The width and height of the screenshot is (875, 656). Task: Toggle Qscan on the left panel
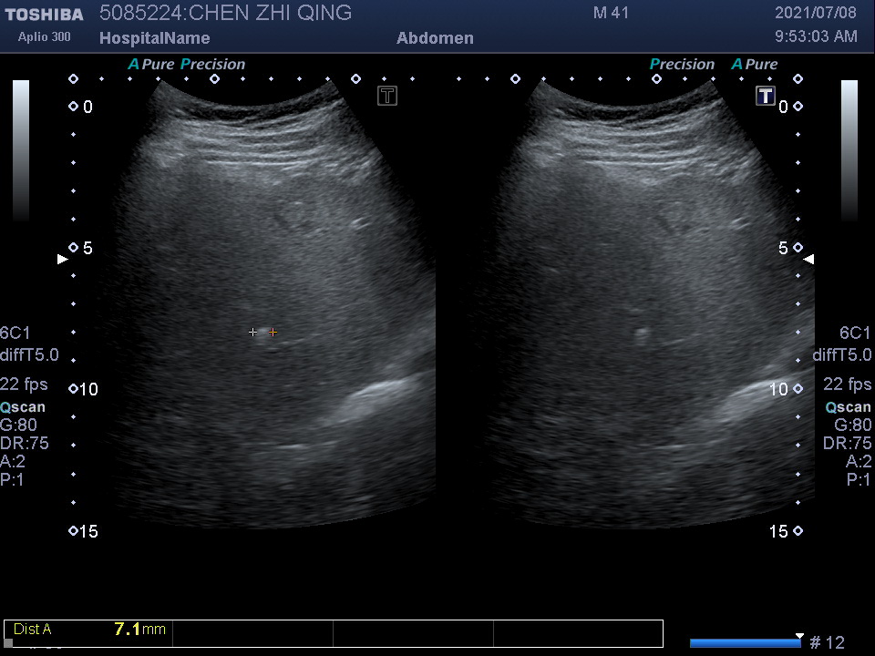(x=23, y=407)
